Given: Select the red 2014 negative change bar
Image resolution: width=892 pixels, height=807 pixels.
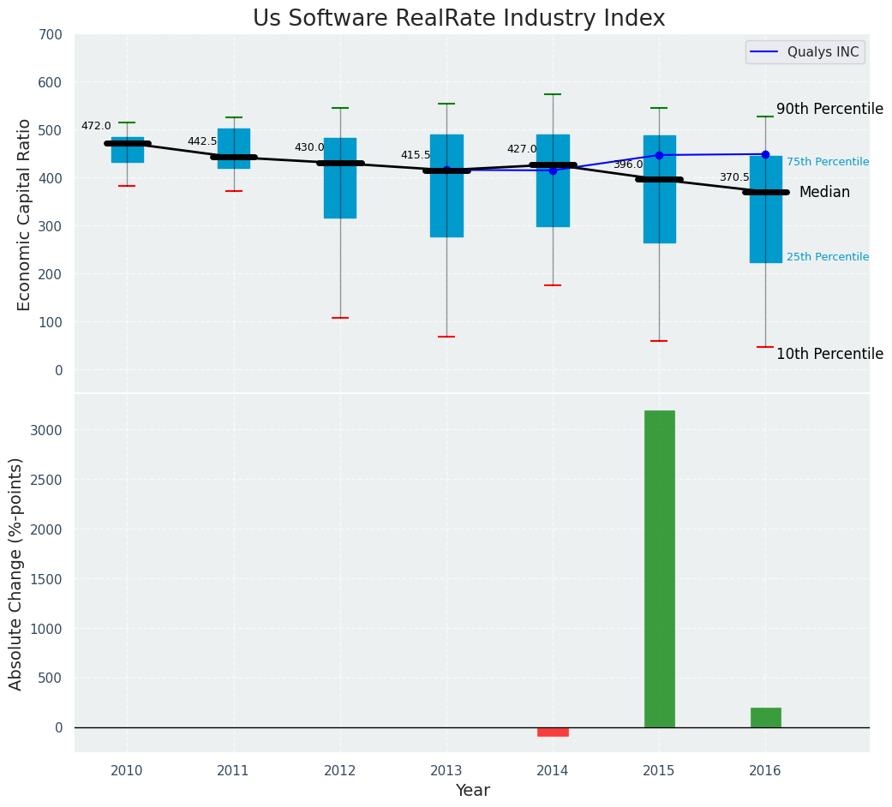Looking at the screenshot, I should [x=553, y=732].
